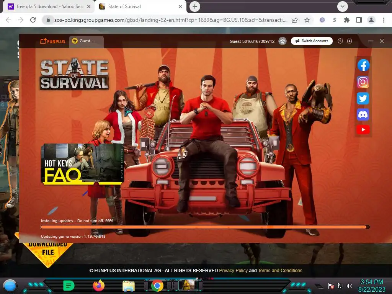Share this page icon in address bar
This screenshot has width=392, height=294.
tap(295, 20)
